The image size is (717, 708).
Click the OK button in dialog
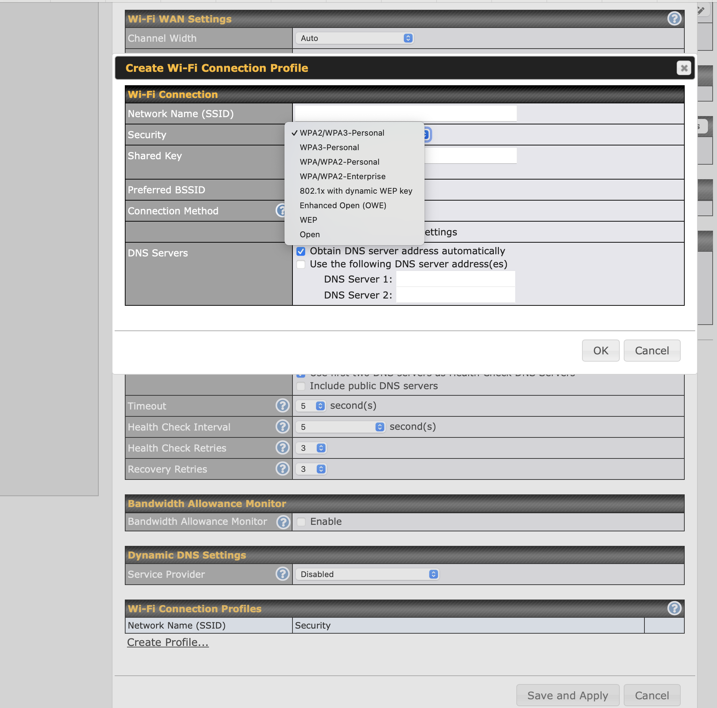(600, 350)
